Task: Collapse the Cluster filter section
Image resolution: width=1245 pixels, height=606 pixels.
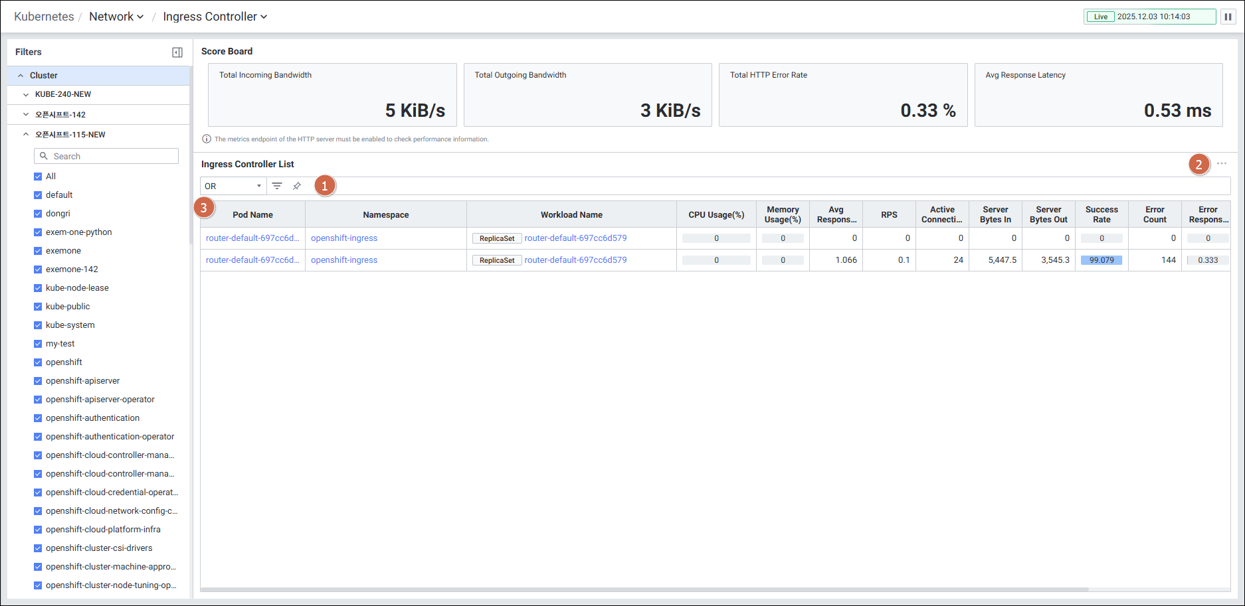Action: 21,76
